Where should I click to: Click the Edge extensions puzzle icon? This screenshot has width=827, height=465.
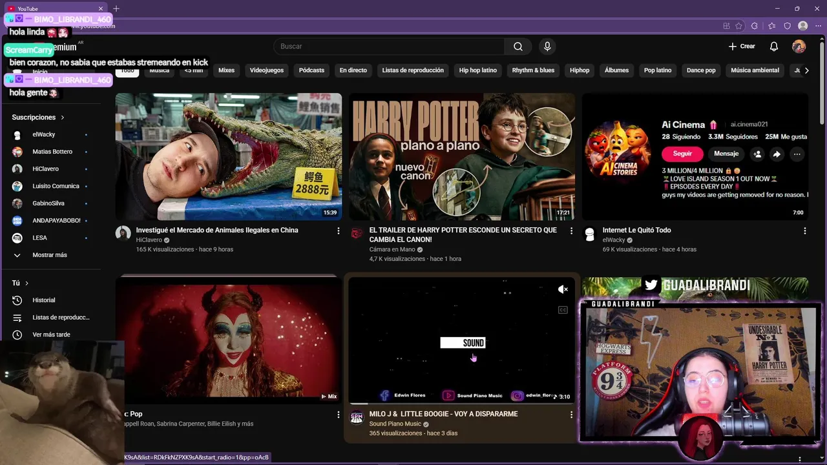pyautogui.click(x=755, y=26)
